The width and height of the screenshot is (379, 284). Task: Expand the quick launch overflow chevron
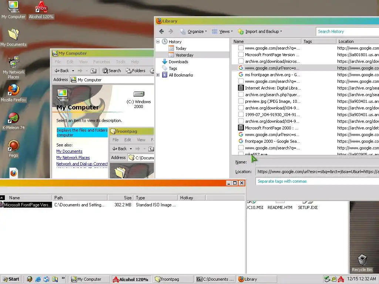pos(63,278)
